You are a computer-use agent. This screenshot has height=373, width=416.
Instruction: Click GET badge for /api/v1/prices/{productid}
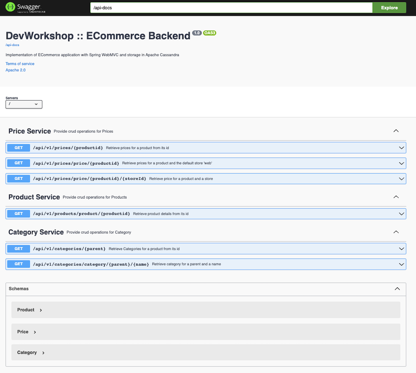pos(18,148)
